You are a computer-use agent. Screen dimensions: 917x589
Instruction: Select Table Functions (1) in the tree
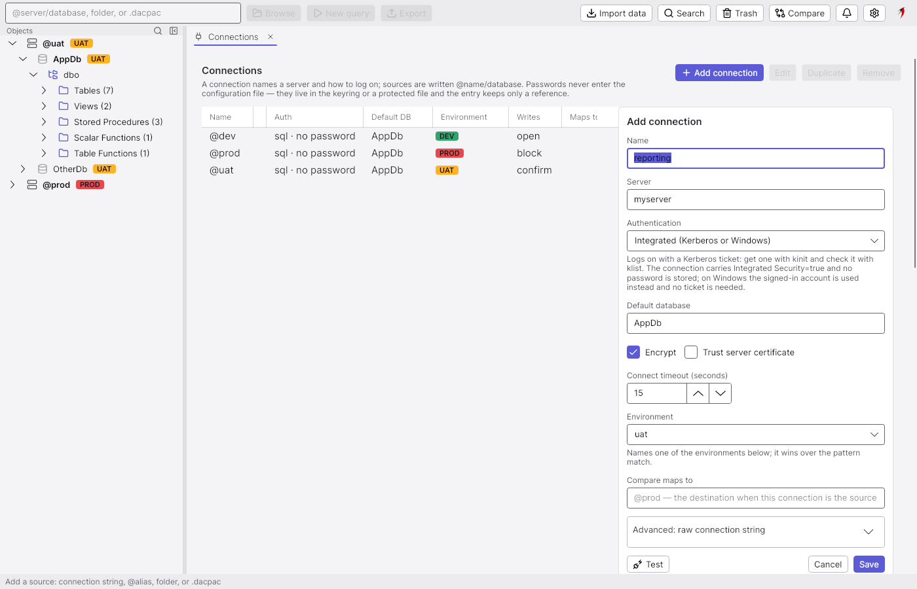coord(111,153)
